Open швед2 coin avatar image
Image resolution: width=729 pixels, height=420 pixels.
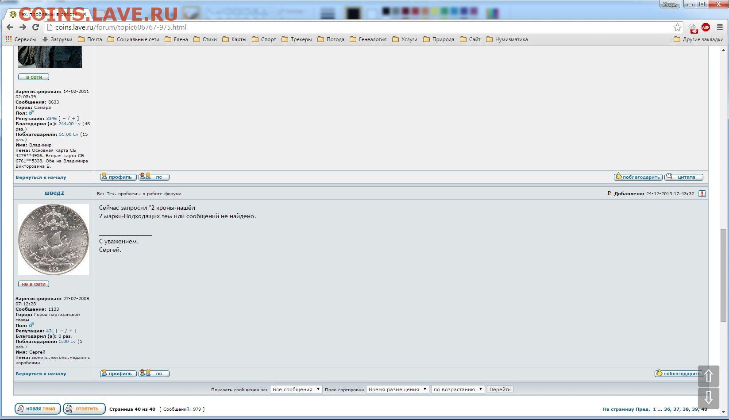(x=54, y=239)
